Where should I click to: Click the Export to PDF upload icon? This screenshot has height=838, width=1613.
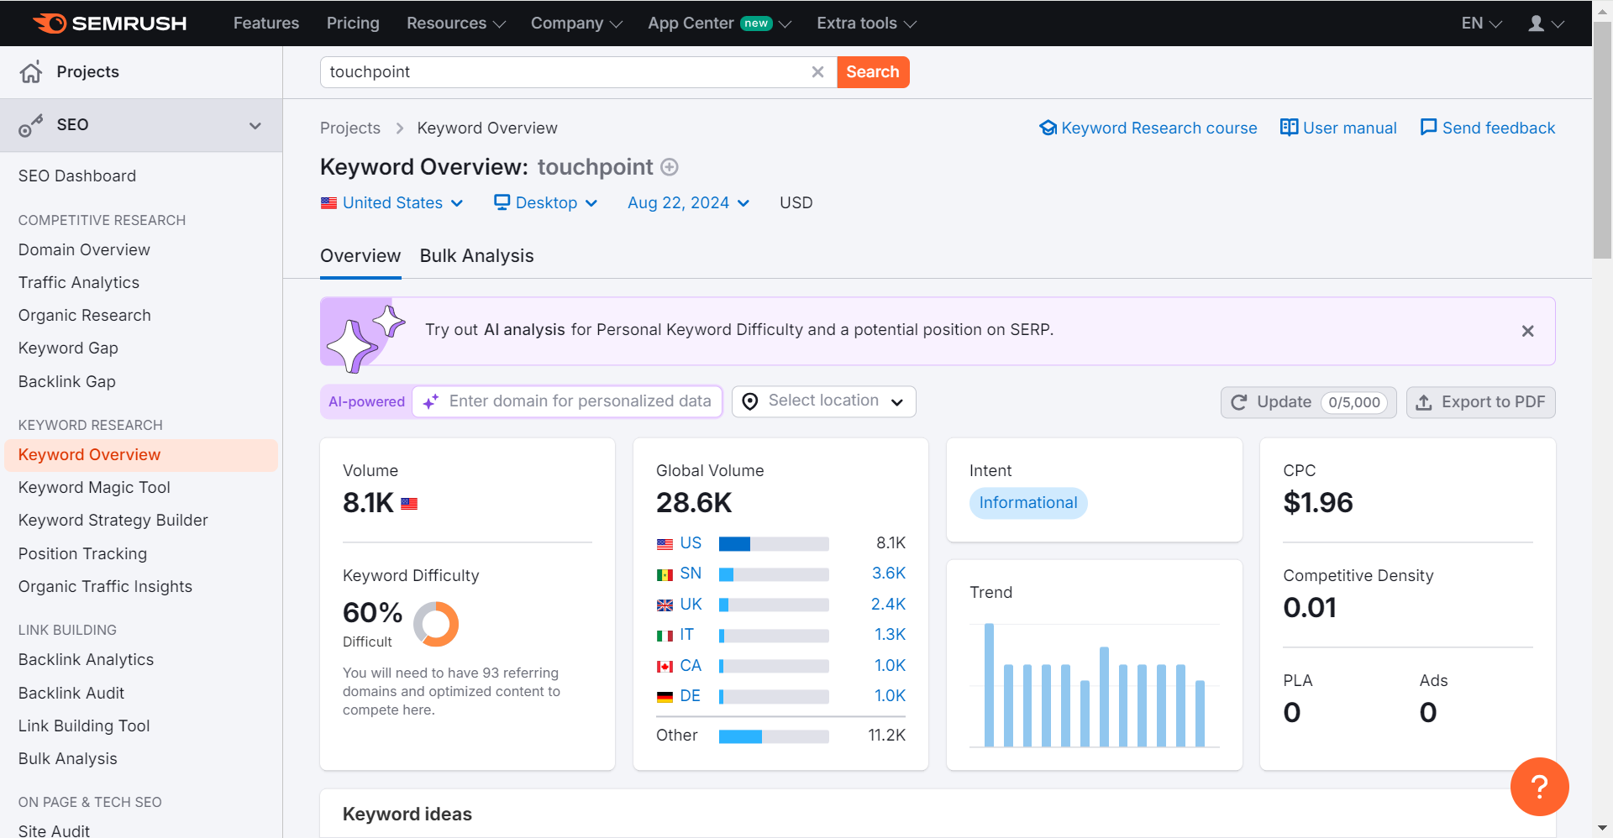click(x=1424, y=402)
